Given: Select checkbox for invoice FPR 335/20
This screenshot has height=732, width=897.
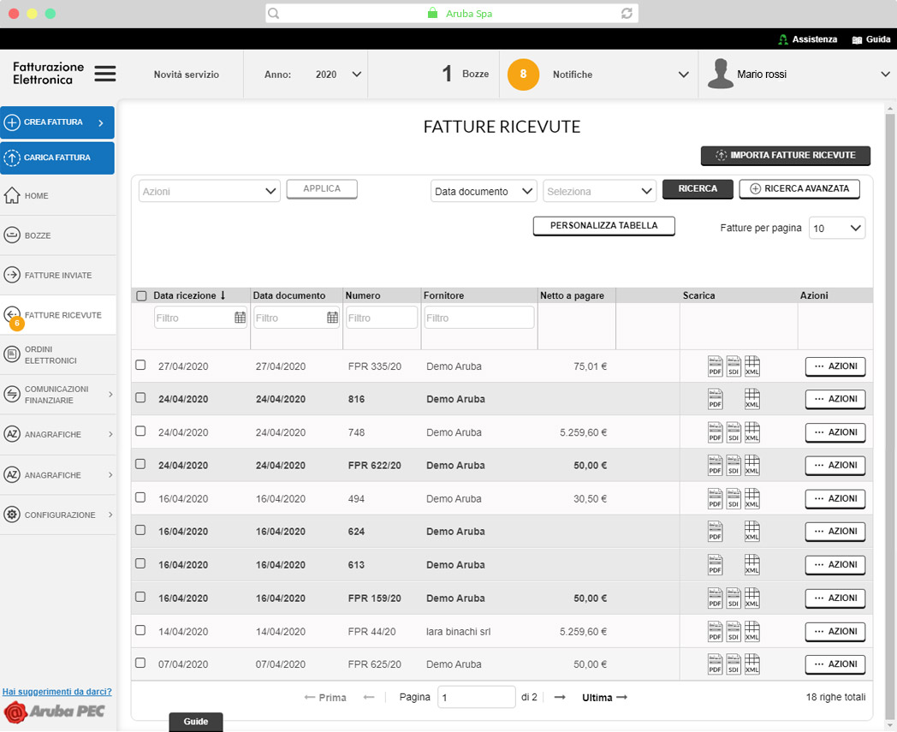Looking at the screenshot, I should [x=140, y=366].
